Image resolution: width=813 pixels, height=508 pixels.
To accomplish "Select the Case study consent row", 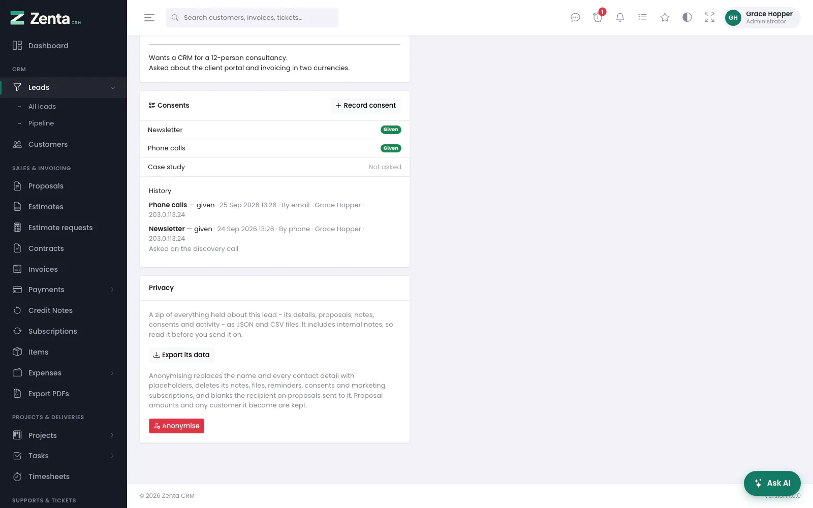I will coord(274,167).
